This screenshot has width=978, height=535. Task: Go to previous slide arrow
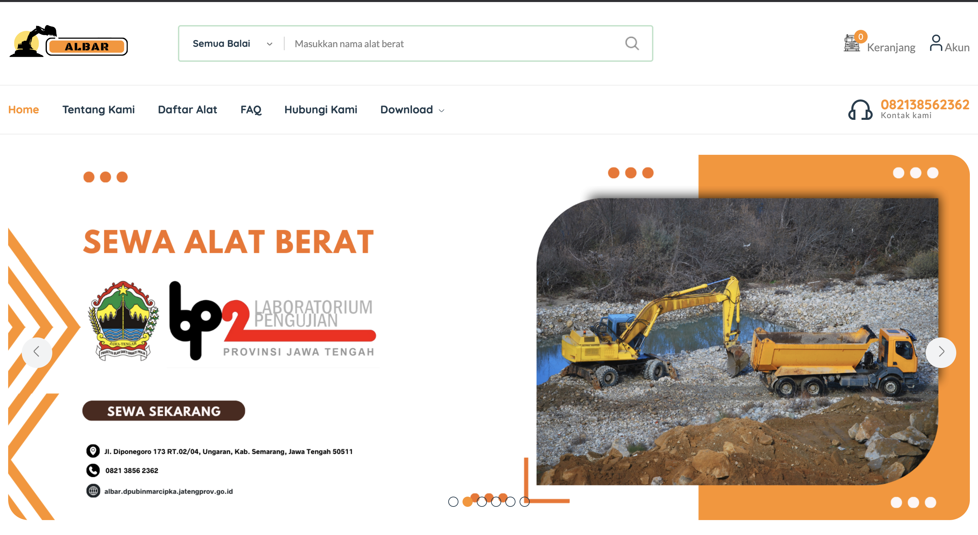pos(37,352)
